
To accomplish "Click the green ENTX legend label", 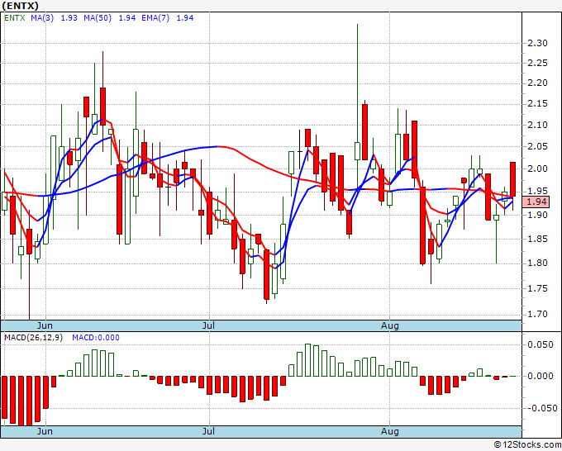I will tap(14, 18).
